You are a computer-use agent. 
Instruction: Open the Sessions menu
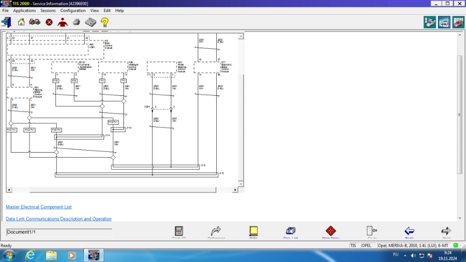tap(48, 10)
